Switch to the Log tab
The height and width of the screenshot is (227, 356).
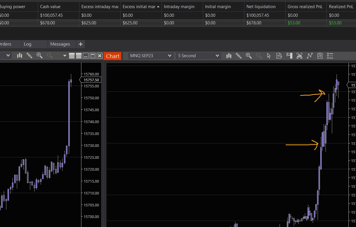point(28,44)
